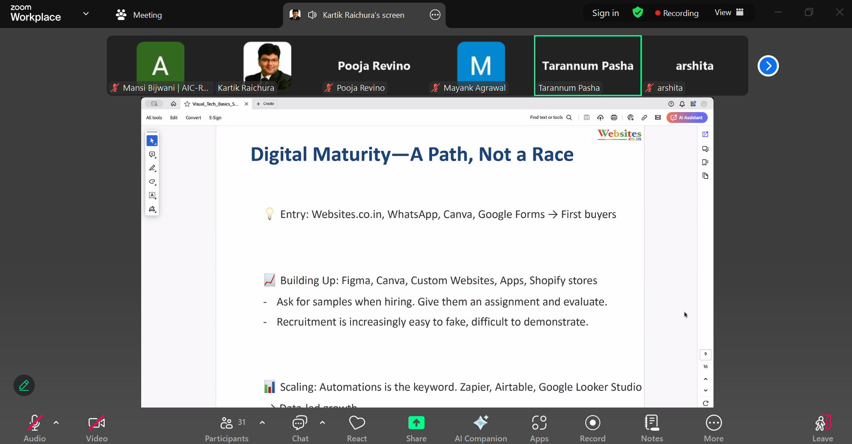Open the All tools menu
Screen dimensions: 852x444
click(x=154, y=118)
